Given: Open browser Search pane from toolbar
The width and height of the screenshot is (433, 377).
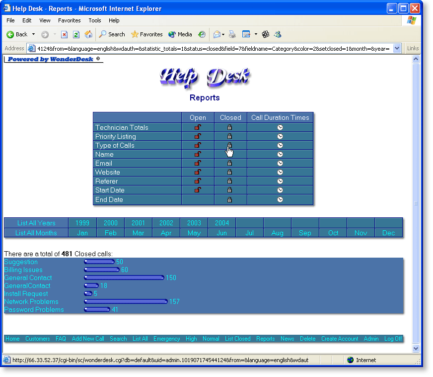Looking at the screenshot, I should [112, 34].
